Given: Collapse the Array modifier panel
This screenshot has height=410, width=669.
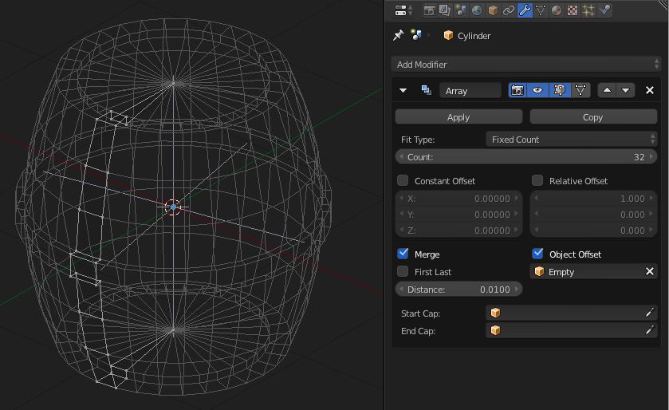Looking at the screenshot, I should (x=403, y=90).
